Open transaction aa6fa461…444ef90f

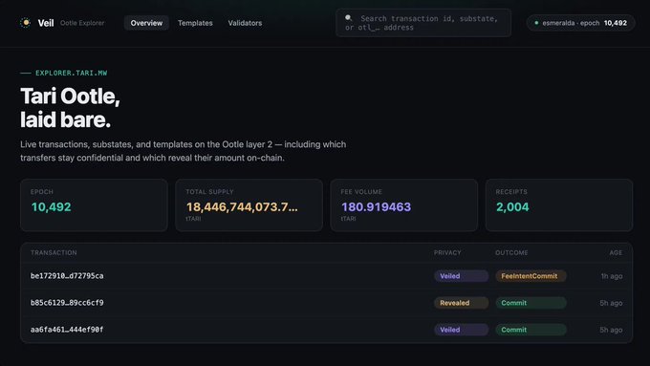(x=67, y=330)
